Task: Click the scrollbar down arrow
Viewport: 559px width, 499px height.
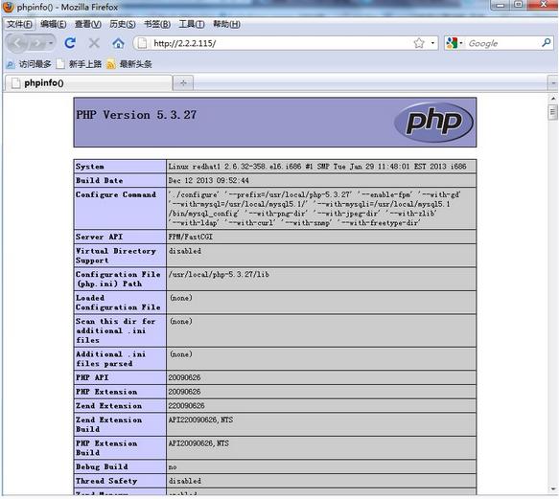Action: [x=553, y=489]
